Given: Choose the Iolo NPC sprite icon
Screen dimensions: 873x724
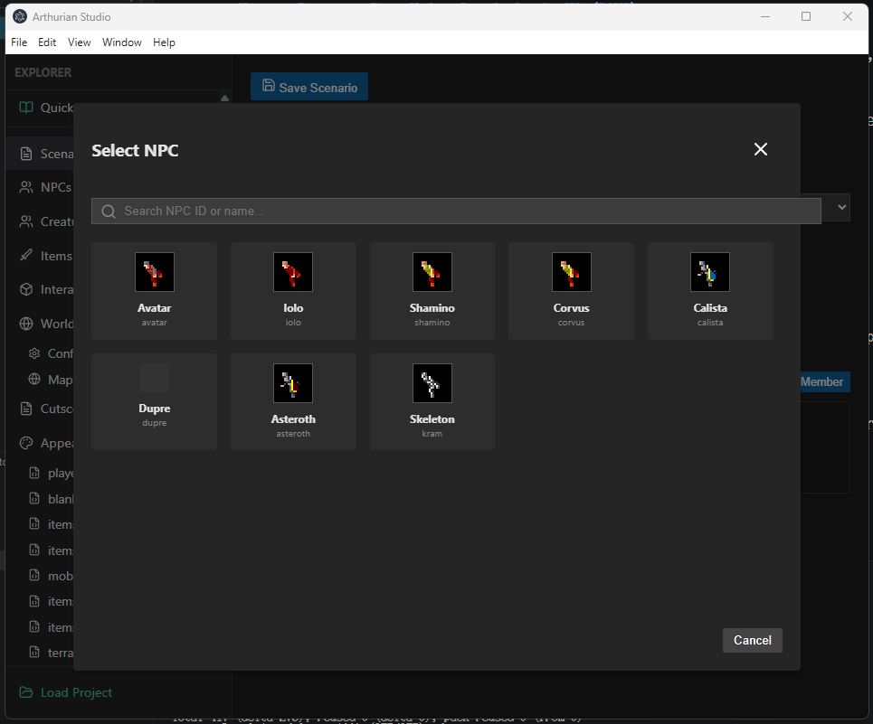Looking at the screenshot, I should (293, 272).
